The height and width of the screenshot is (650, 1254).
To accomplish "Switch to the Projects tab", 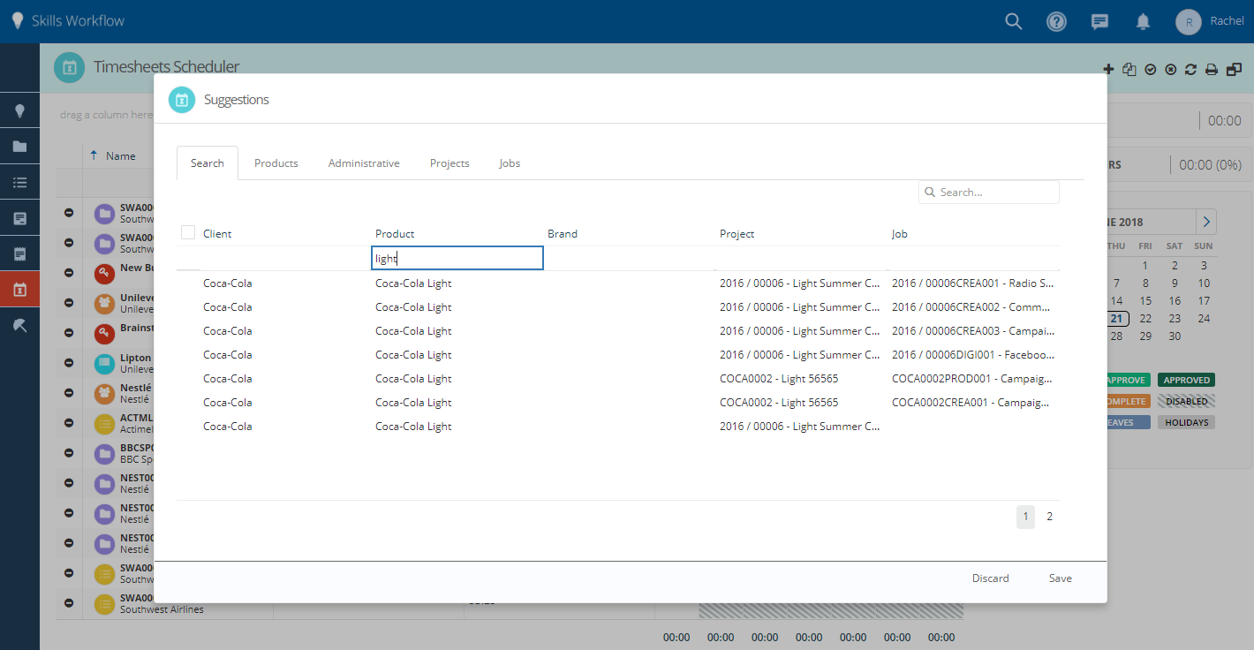I will point(449,163).
